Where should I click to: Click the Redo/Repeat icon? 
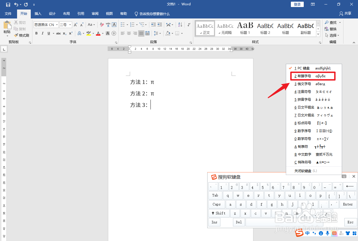26,4
